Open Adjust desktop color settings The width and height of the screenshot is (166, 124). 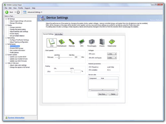pos(19,31)
